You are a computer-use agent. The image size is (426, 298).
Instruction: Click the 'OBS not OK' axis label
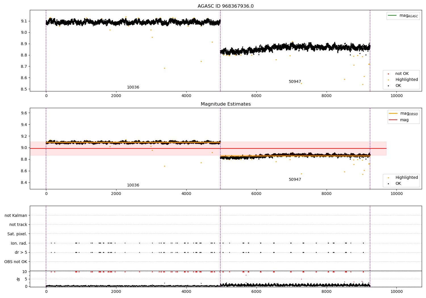pos(16,262)
